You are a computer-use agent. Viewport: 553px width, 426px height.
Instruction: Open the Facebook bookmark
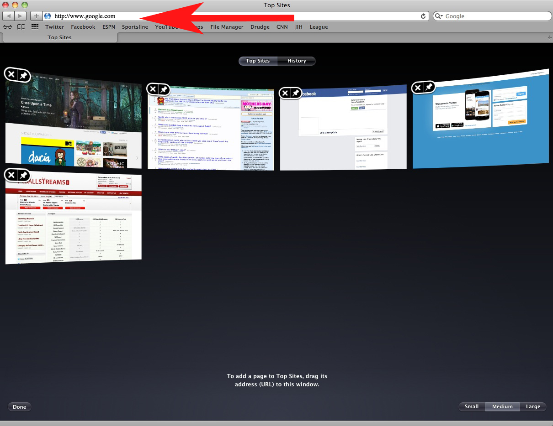click(83, 27)
